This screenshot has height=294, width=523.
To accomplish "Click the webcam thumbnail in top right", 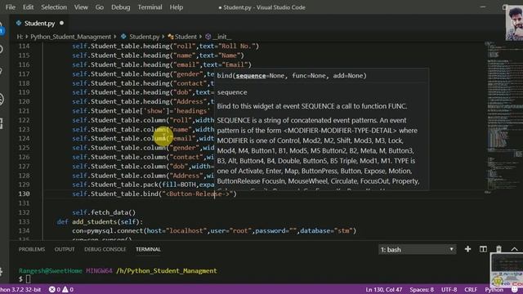I will click(514, 22).
